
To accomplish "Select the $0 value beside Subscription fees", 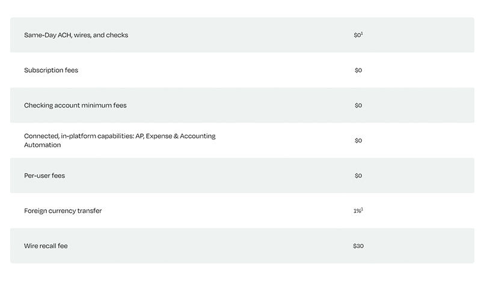I will (358, 70).
